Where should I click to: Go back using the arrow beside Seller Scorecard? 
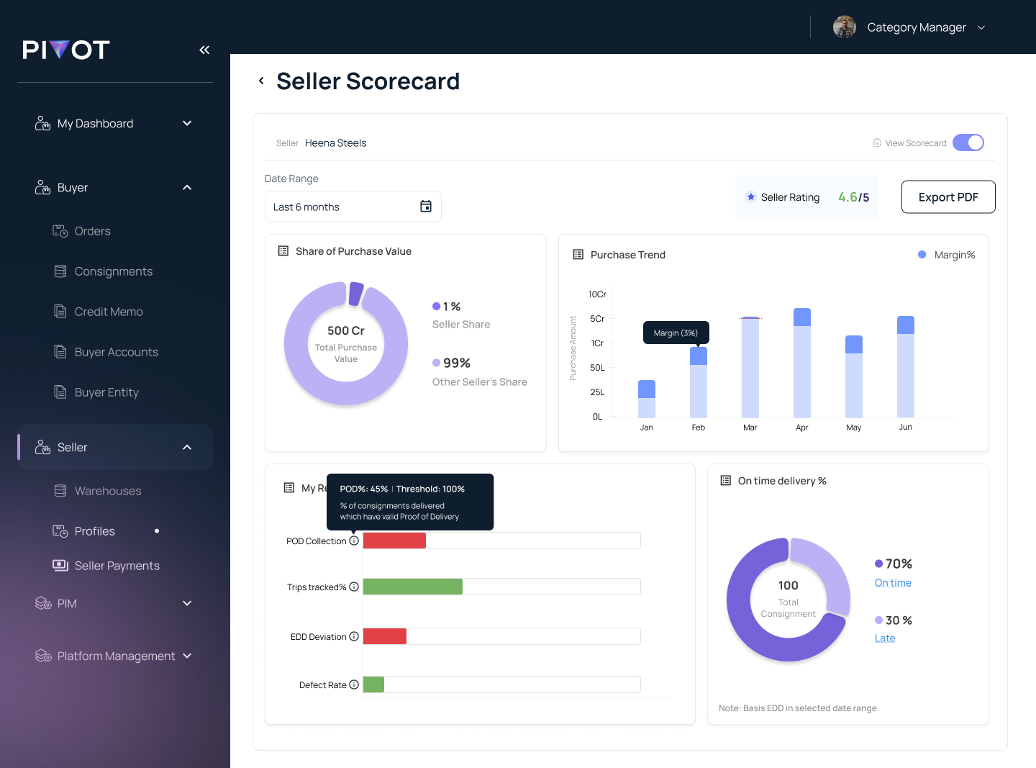(x=261, y=81)
